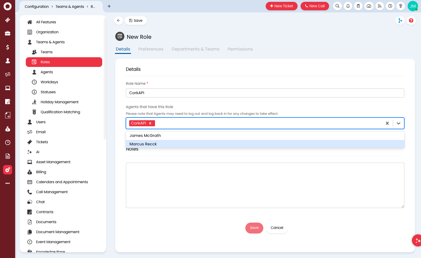Open the clock icon in the top bar
This screenshot has height=258, width=421.
point(390,6)
